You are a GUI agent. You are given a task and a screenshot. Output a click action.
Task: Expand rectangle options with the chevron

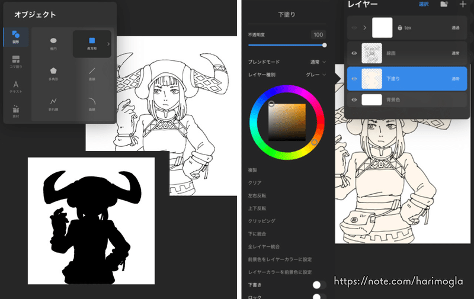pyautogui.click(x=108, y=44)
